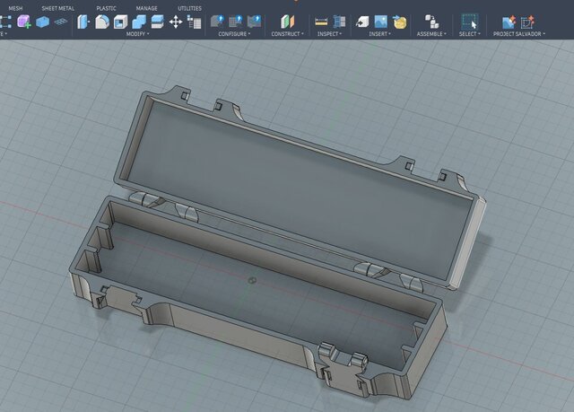Expand the MODIFY dropdown menu
The image size is (574, 412).
click(x=137, y=34)
